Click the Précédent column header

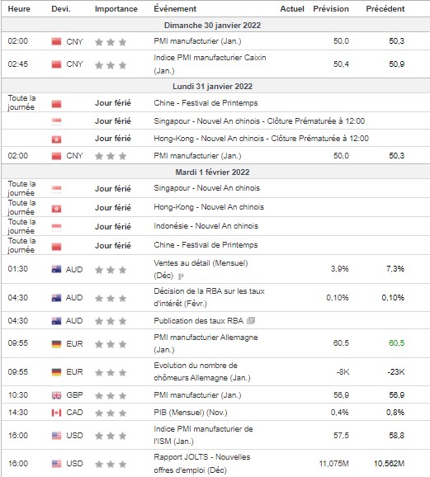pos(385,9)
